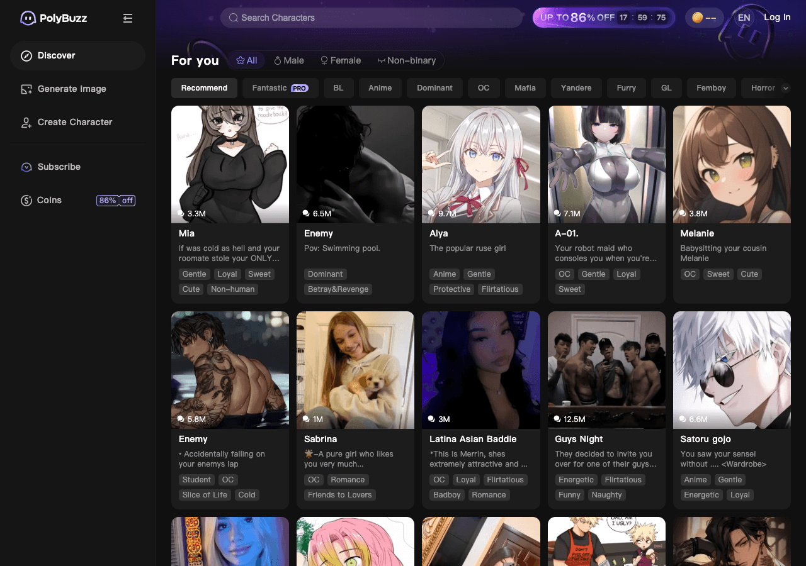Click the PolyBuzz logo icon
This screenshot has height=566, width=806.
click(x=28, y=18)
